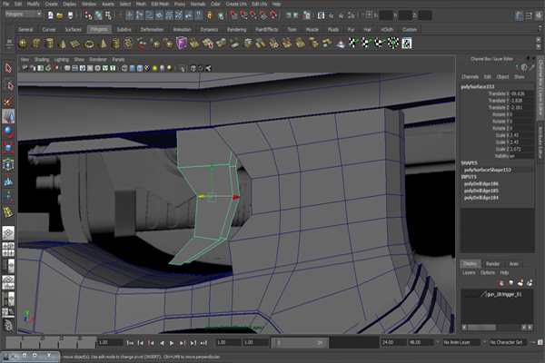Go to start of playback range

click(x=130, y=343)
